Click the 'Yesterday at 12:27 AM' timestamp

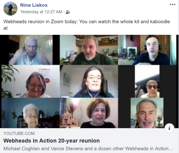[x=41, y=12]
